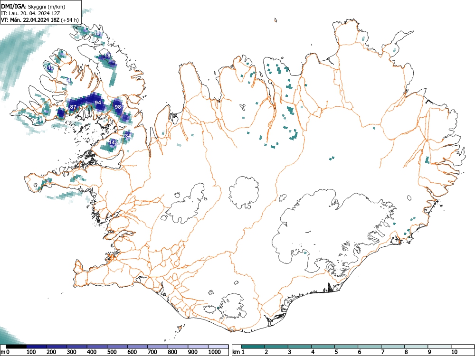Click the 4–5 km legend swatch
The height and width of the screenshot is (356, 475).
pos(323,347)
